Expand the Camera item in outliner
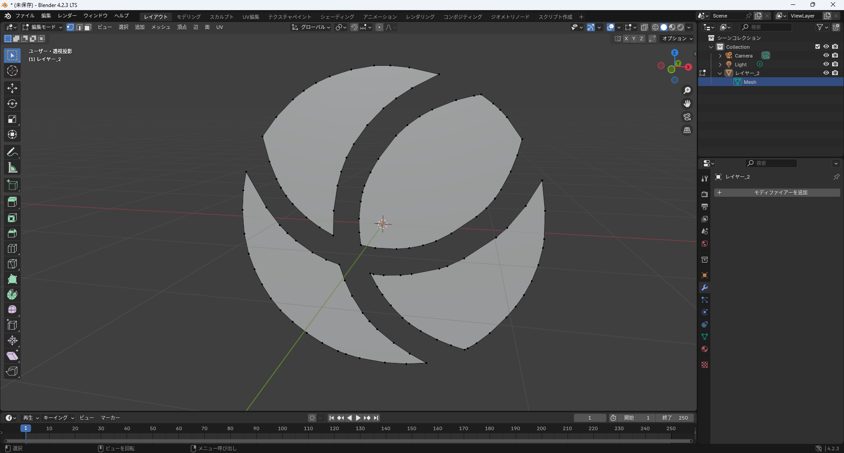The image size is (844, 453). 720,56
